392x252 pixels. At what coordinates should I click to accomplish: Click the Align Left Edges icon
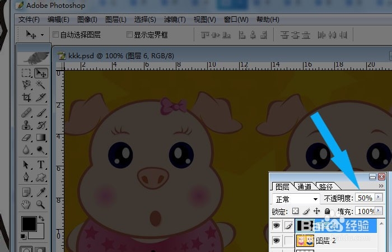[x=242, y=35]
